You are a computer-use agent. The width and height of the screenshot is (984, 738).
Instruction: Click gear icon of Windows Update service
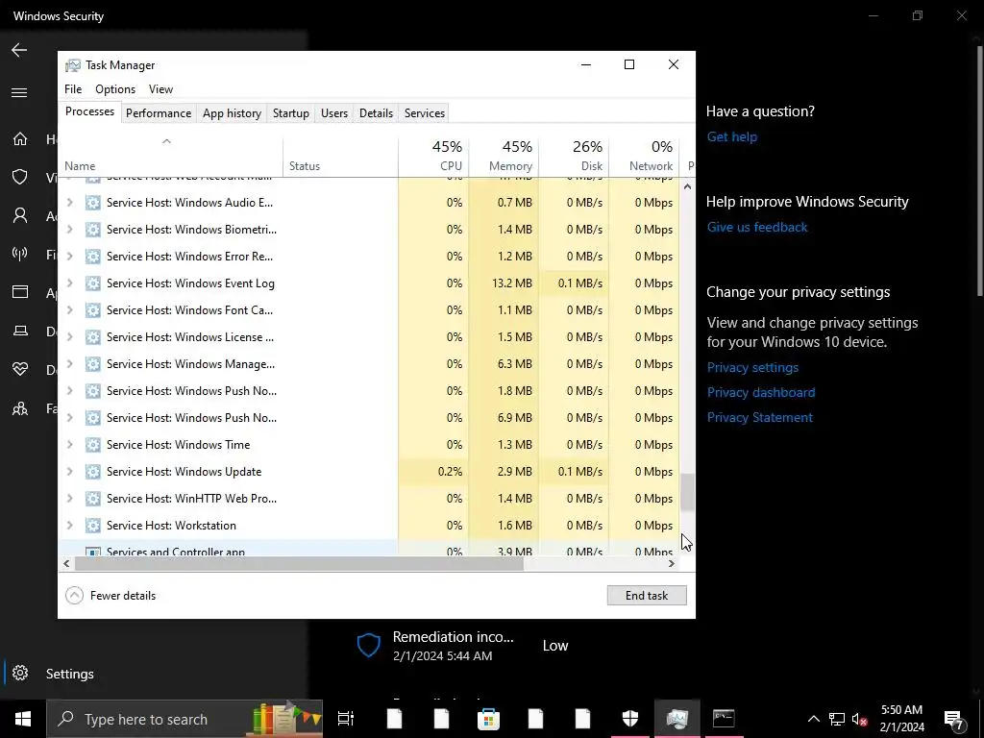93,471
